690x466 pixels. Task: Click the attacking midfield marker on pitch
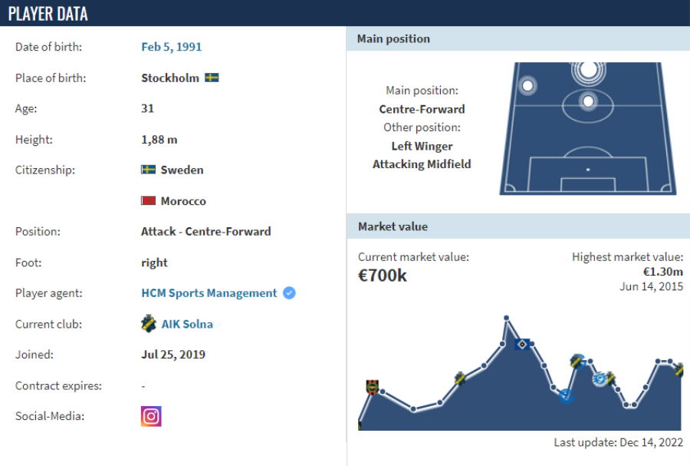point(588,101)
